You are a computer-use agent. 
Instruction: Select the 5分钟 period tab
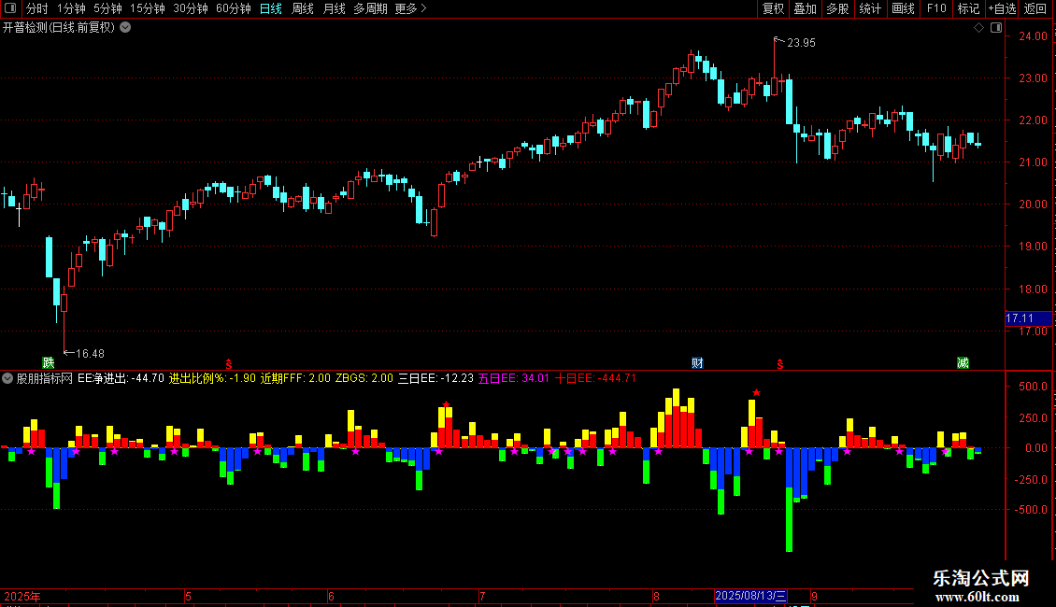coord(107,8)
